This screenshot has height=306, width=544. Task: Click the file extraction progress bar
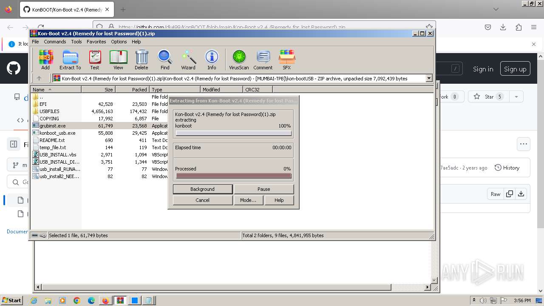pos(233,133)
